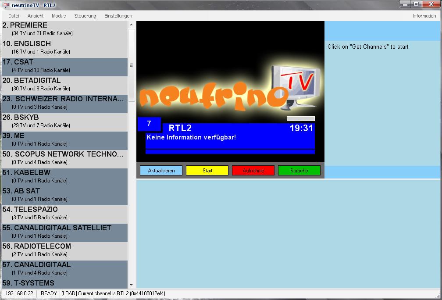Click the neutrinoTV title bar app icon
This screenshot has height=300, width=442.
(x=6, y=5)
